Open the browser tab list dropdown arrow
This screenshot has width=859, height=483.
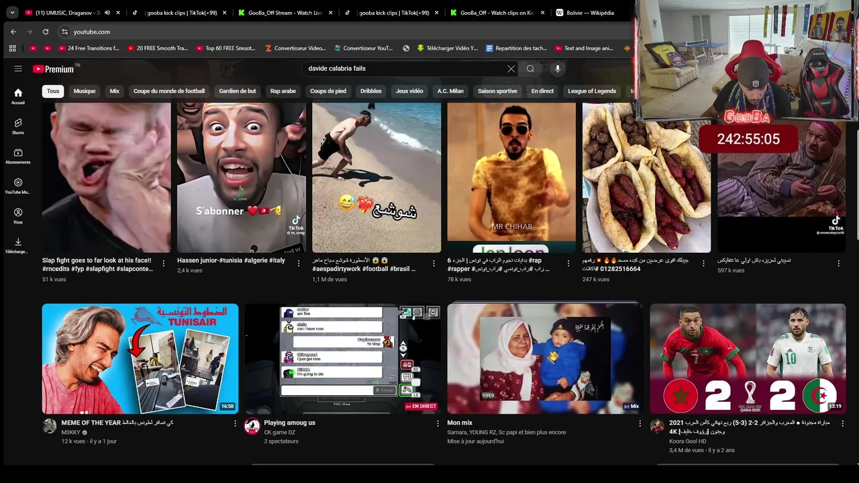pyautogui.click(x=12, y=13)
